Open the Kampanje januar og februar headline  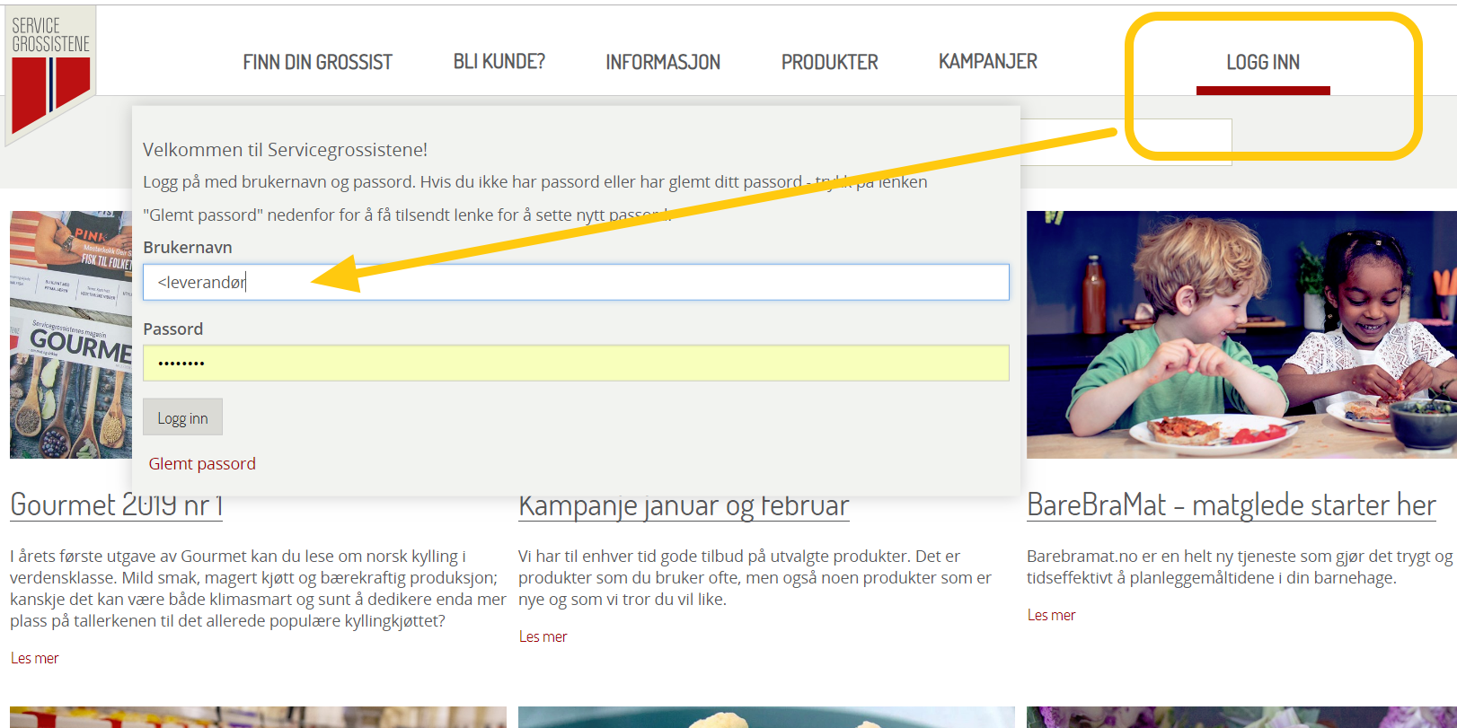[683, 507]
